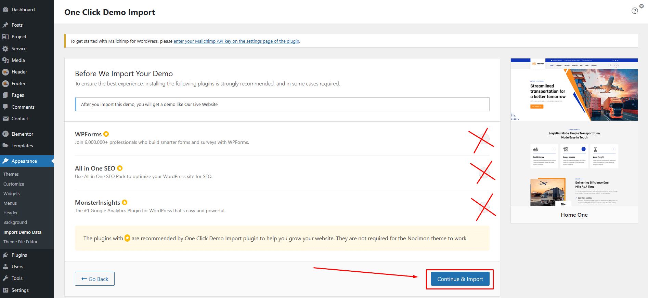Click the Contact envelope icon
This screenshot has height=298, width=648.
click(5, 119)
